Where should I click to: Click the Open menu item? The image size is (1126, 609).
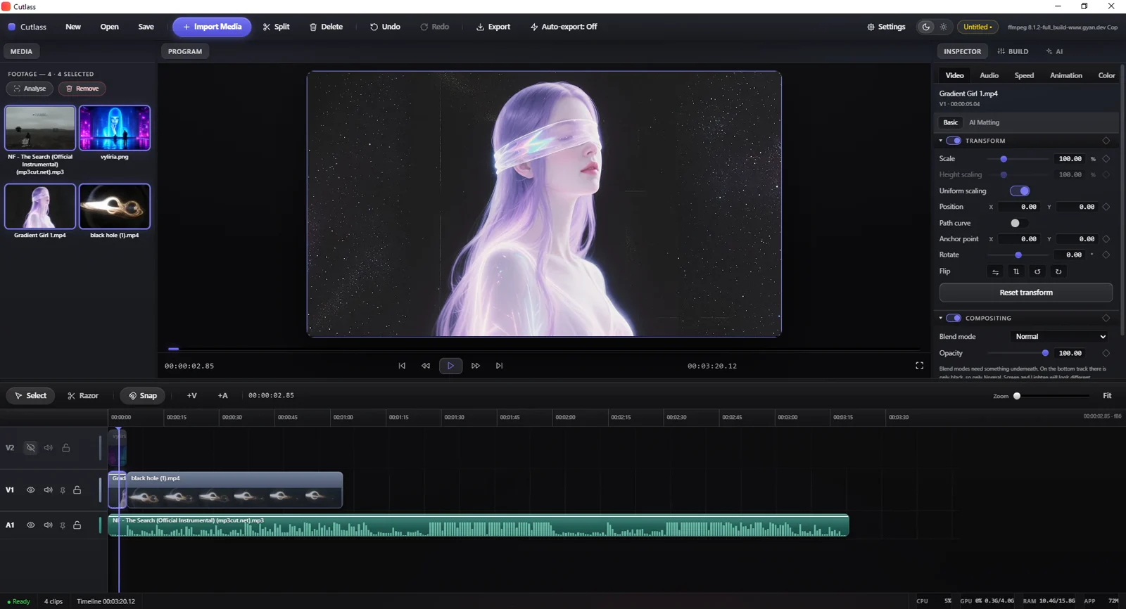[x=109, y=27]
